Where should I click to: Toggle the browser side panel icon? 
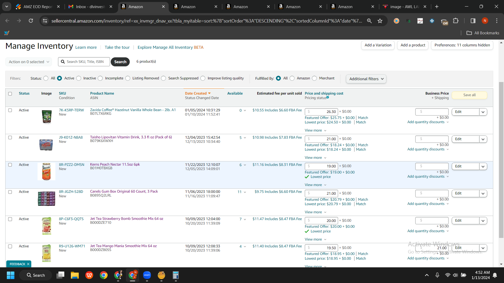[x=473, y=21]
